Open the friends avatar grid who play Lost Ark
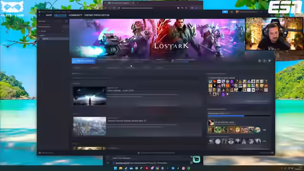Screen dimensions: 304x171 pos(238,88)
